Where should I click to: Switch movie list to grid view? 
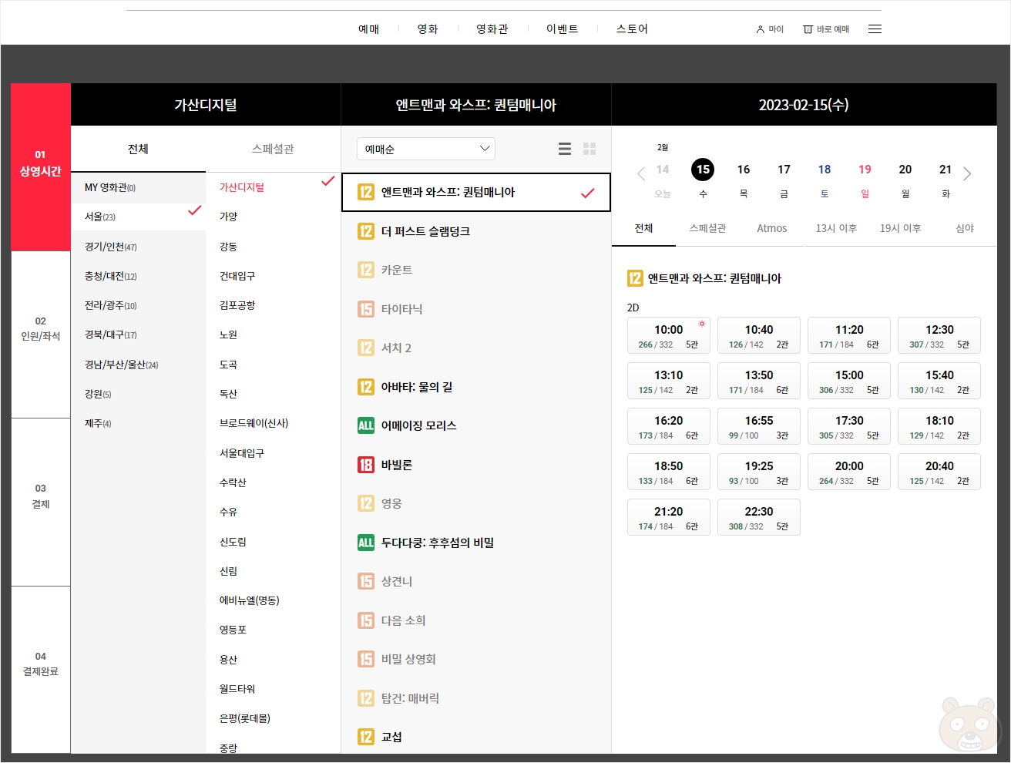589,149
